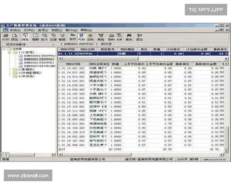
Task: Click the 物料 (Material) toolbar icon
Action: click(x=111, y=37)
